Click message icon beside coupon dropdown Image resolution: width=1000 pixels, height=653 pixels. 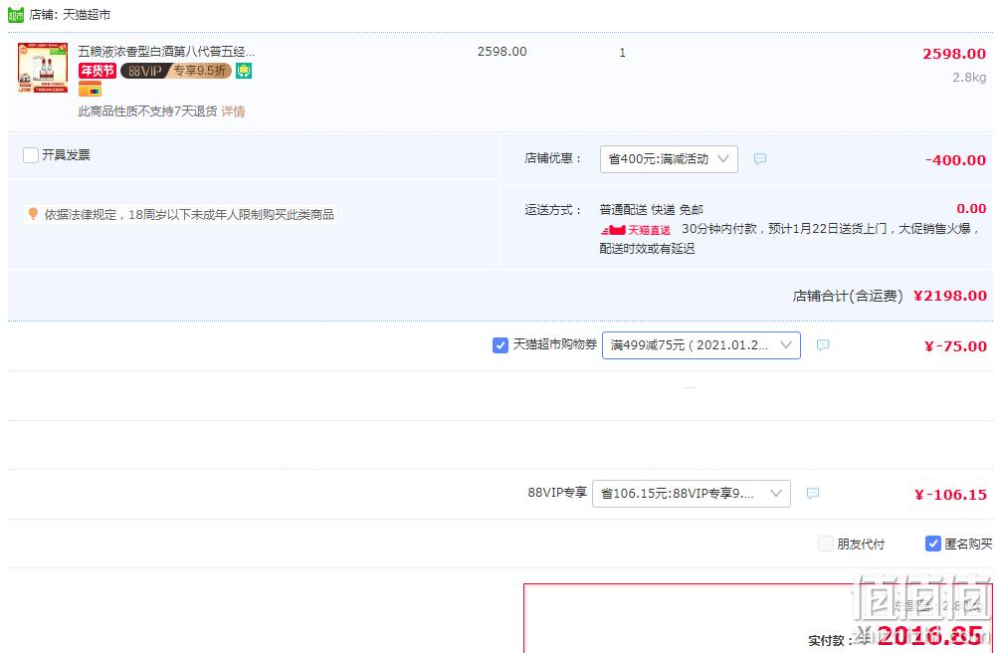click(823, 345)
